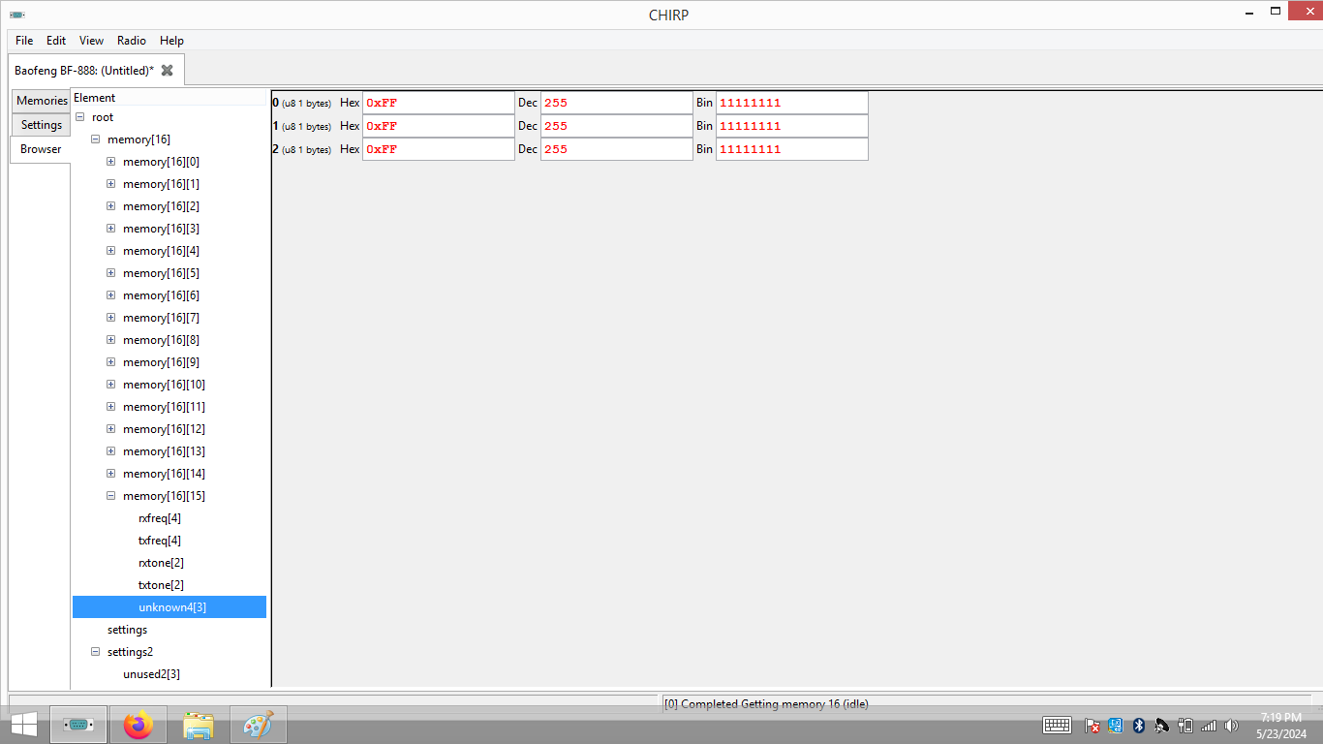Switch to the Settings side tab
The height and width of the screenshot is (744, 1323).
[42, 125]
